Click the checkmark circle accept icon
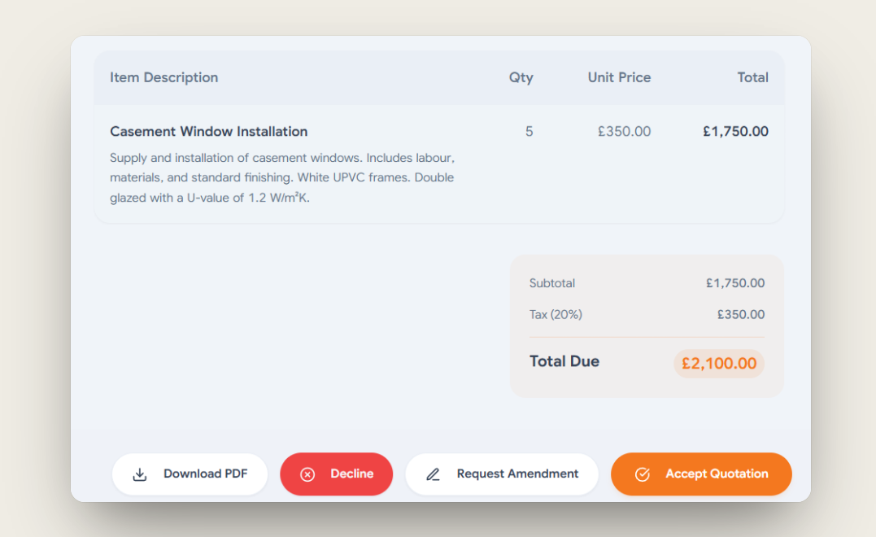This screenshot has height=537, width=876. (643, 474)
